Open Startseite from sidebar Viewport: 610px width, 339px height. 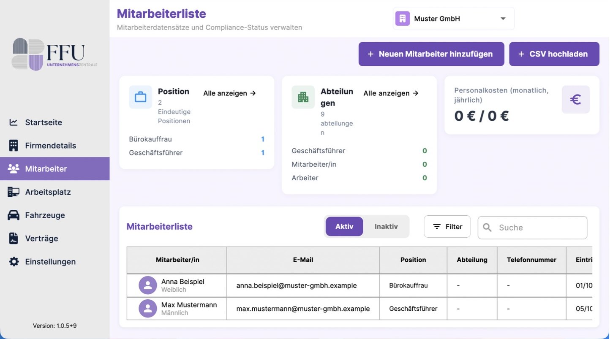pyautogui.click(x=55, y=122)
